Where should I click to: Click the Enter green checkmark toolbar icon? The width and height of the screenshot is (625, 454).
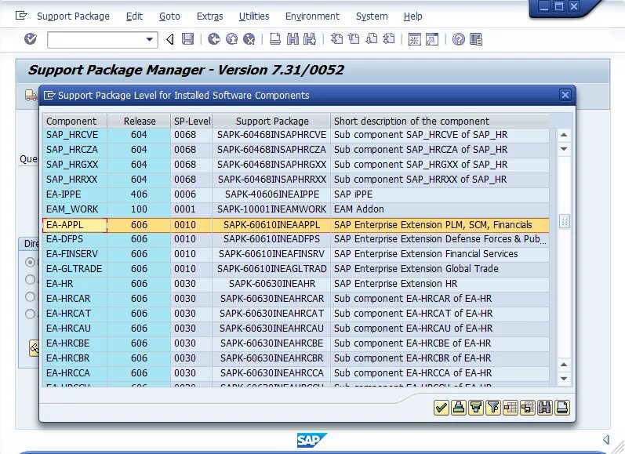pos(31,39)
